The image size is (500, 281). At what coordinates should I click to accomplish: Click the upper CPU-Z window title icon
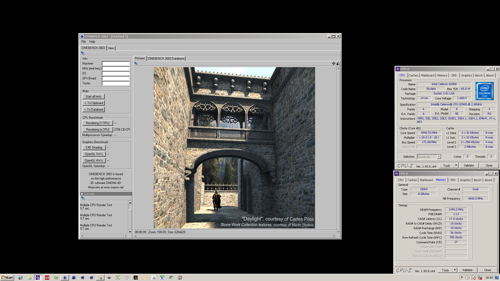(x=398, y=69)
